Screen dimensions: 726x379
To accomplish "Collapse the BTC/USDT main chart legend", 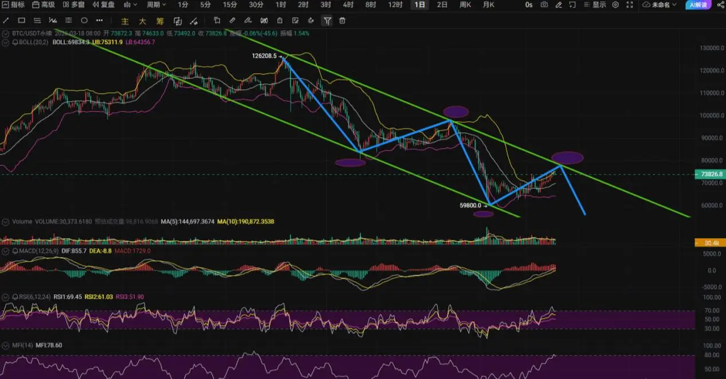I will point(5,34).
